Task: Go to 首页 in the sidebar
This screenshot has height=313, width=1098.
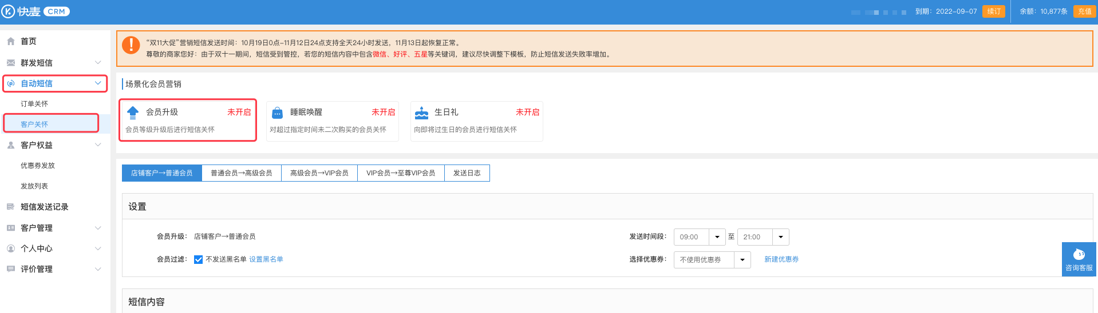Action: tap(29, 42)
